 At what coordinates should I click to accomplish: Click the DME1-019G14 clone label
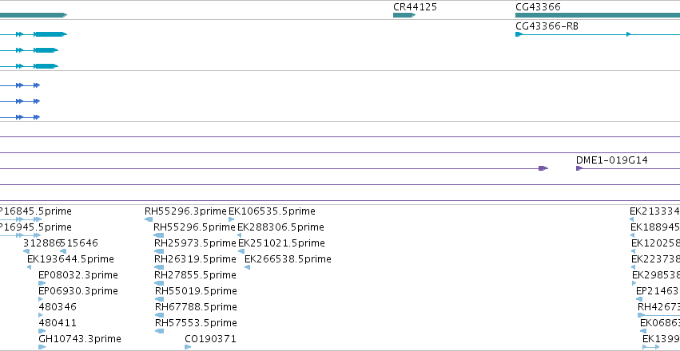[x=612, y=160]
